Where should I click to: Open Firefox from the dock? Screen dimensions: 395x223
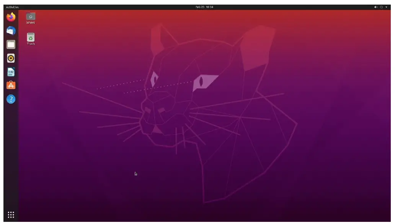[11, 17]
